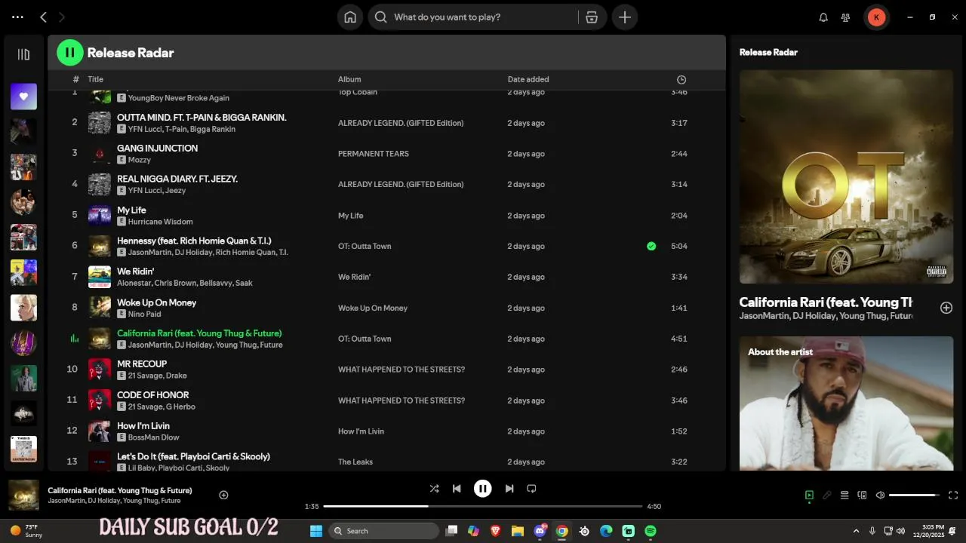Seek on the song progress bar

483,507
